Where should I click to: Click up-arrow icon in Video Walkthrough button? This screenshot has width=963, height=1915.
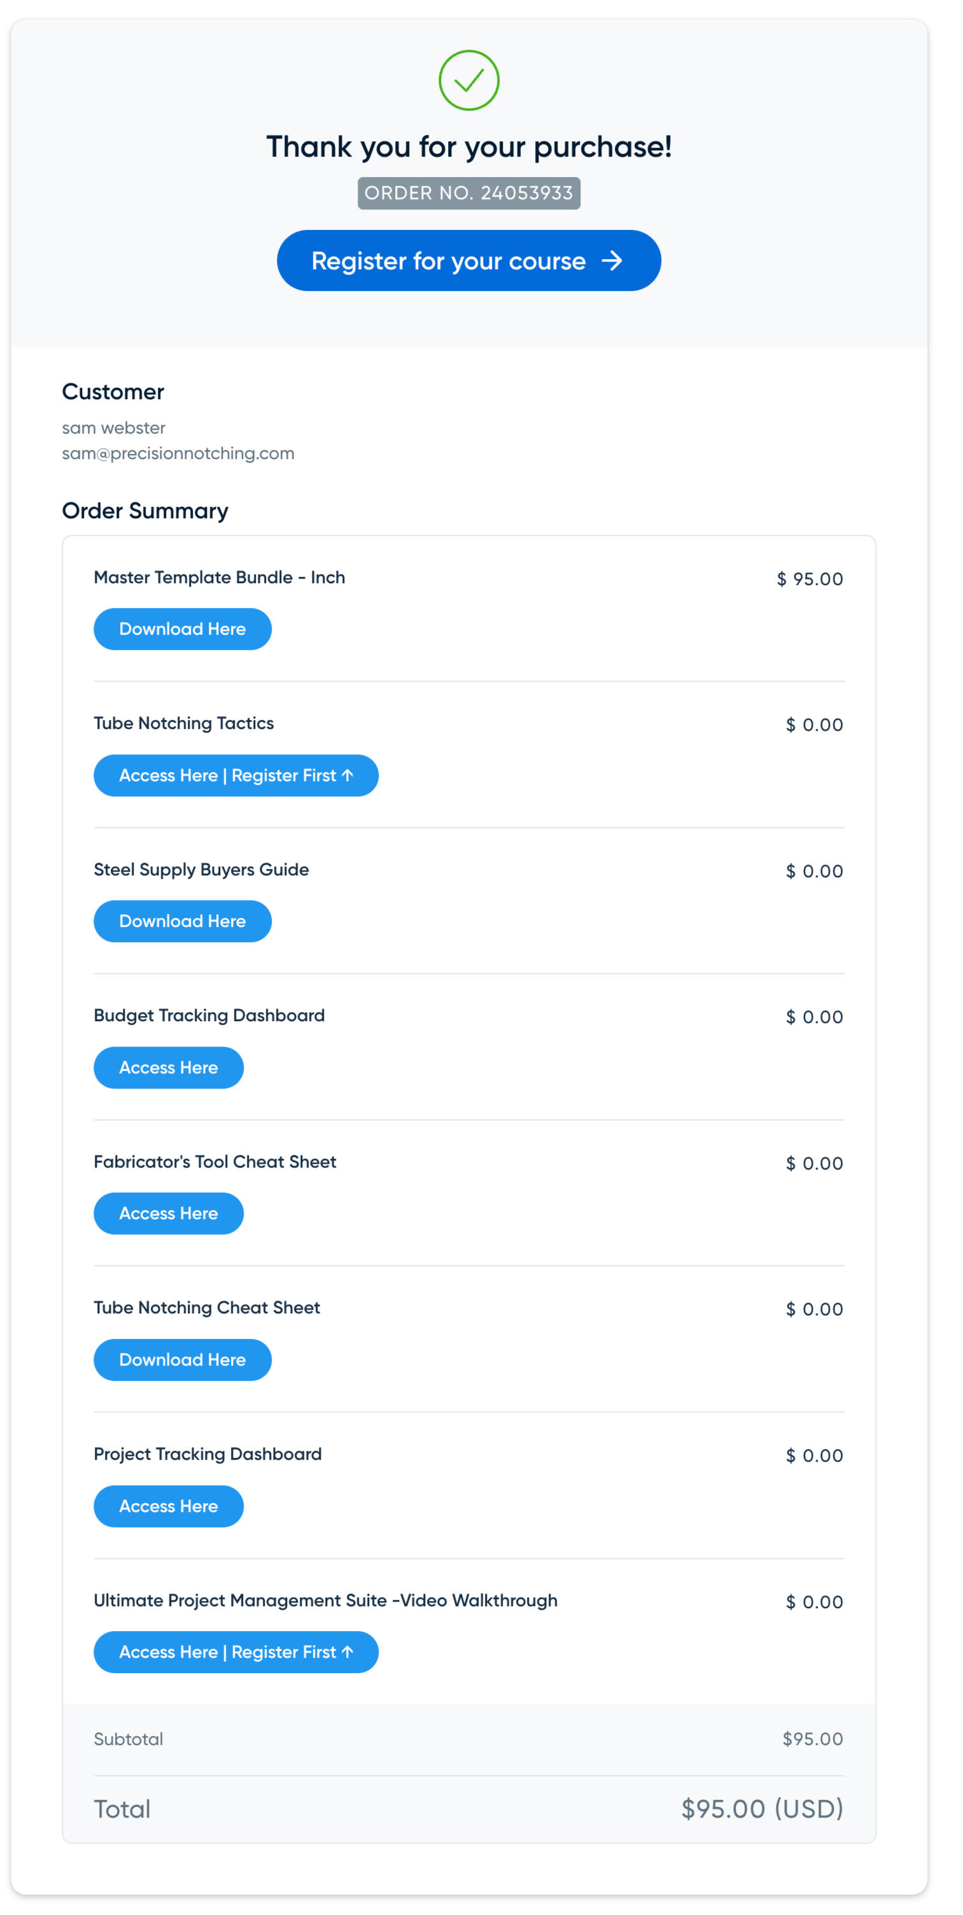(347, 1652)
